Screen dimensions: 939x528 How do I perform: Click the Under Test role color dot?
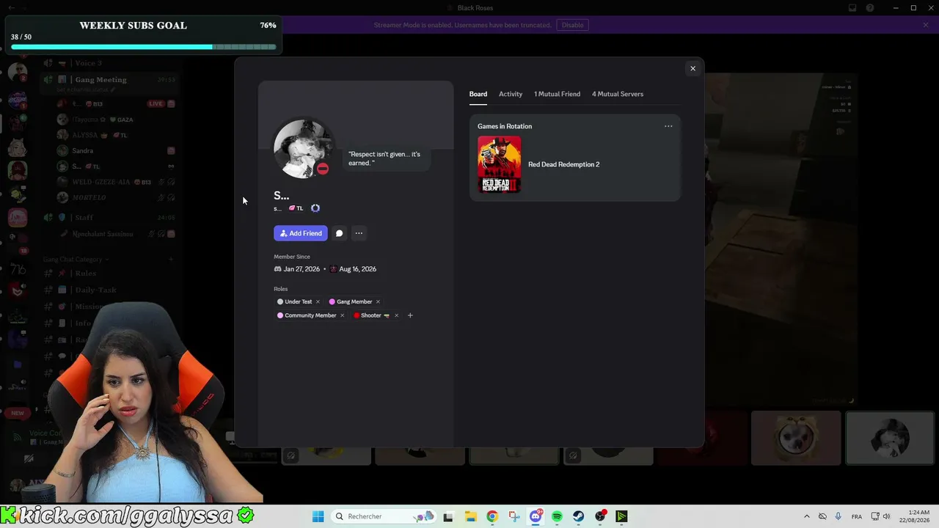[280, 301]
